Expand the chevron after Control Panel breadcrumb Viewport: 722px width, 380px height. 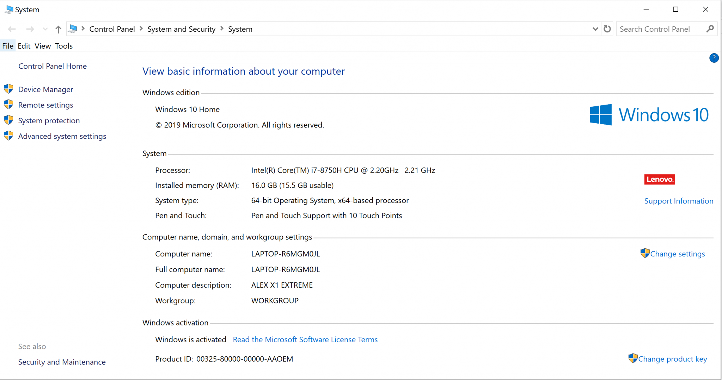point(141,29)
